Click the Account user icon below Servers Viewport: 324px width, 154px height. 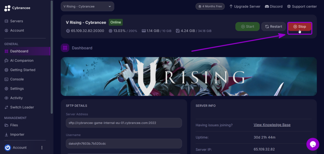(6, 31)
